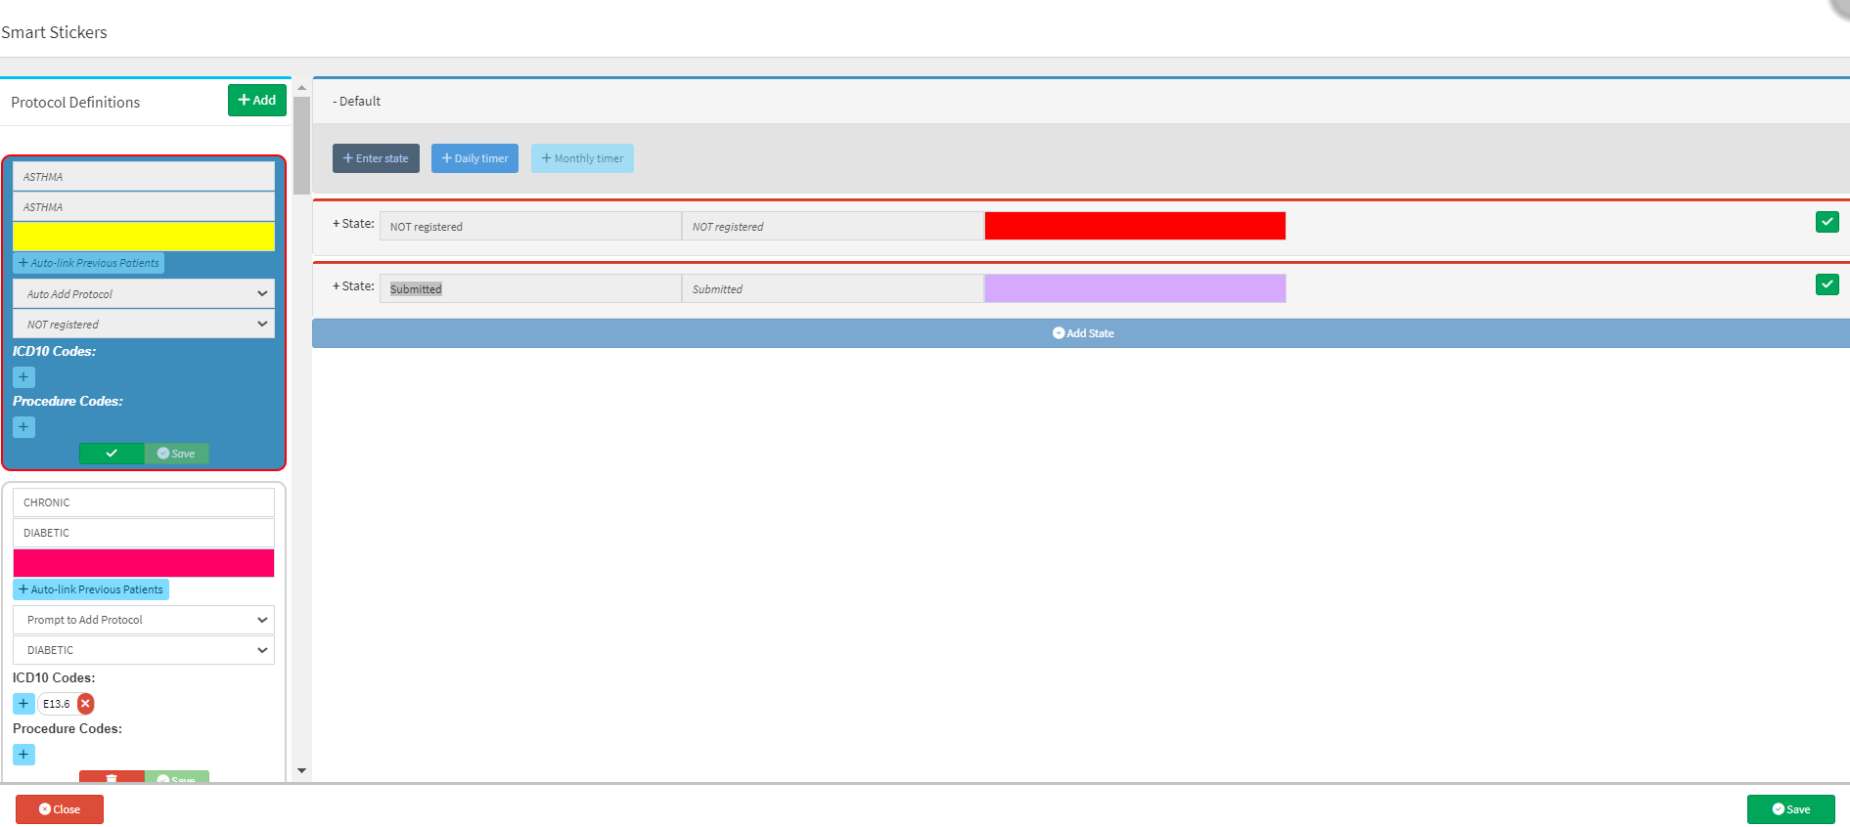Add a Monthly timer
Image resolution: width=1850 pixels, height=827 pixels.
582,158
